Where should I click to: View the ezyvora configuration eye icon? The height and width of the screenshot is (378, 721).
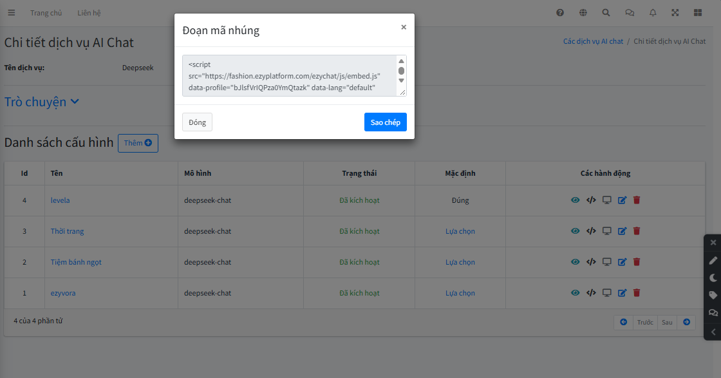click(576, 293)
